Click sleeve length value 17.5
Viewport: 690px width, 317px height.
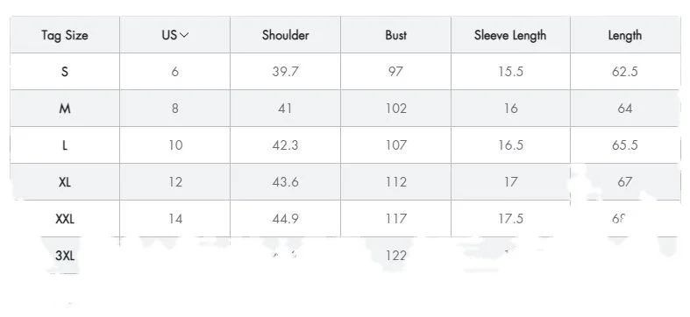click(510, 219)
